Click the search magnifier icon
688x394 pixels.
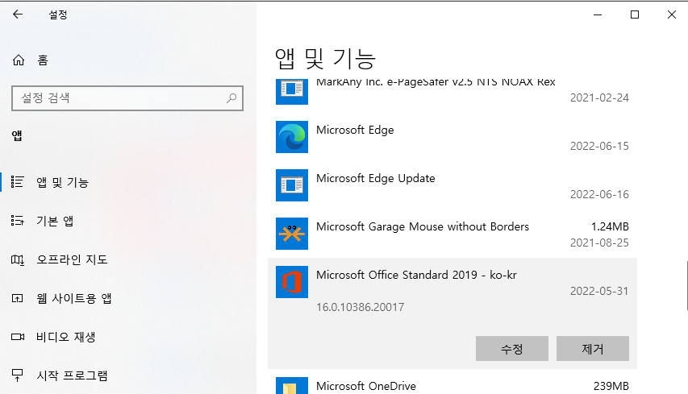231,98
